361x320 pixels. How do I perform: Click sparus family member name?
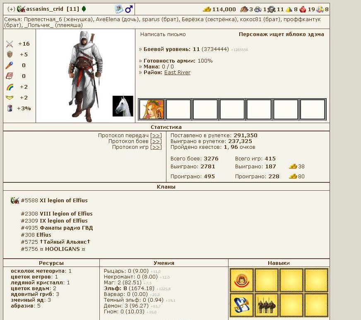coord(151,19)
